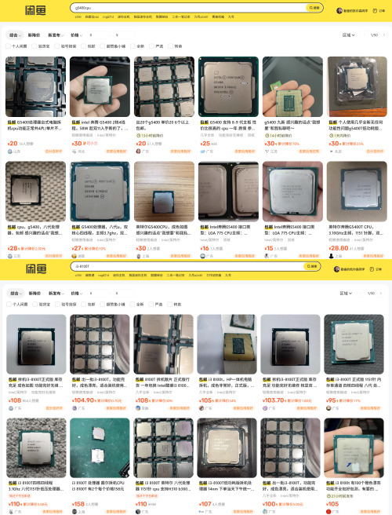Open the 新发布 sort dropdown in i3-8100T results

(56, 294)
